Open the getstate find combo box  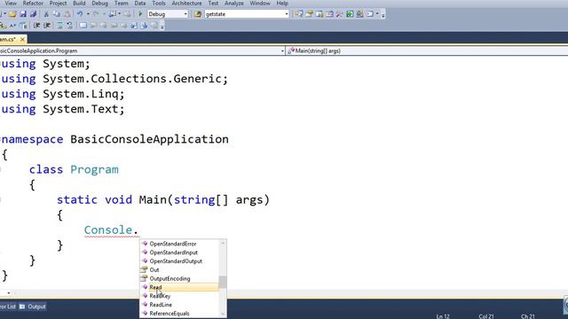[x=247, y=14]
